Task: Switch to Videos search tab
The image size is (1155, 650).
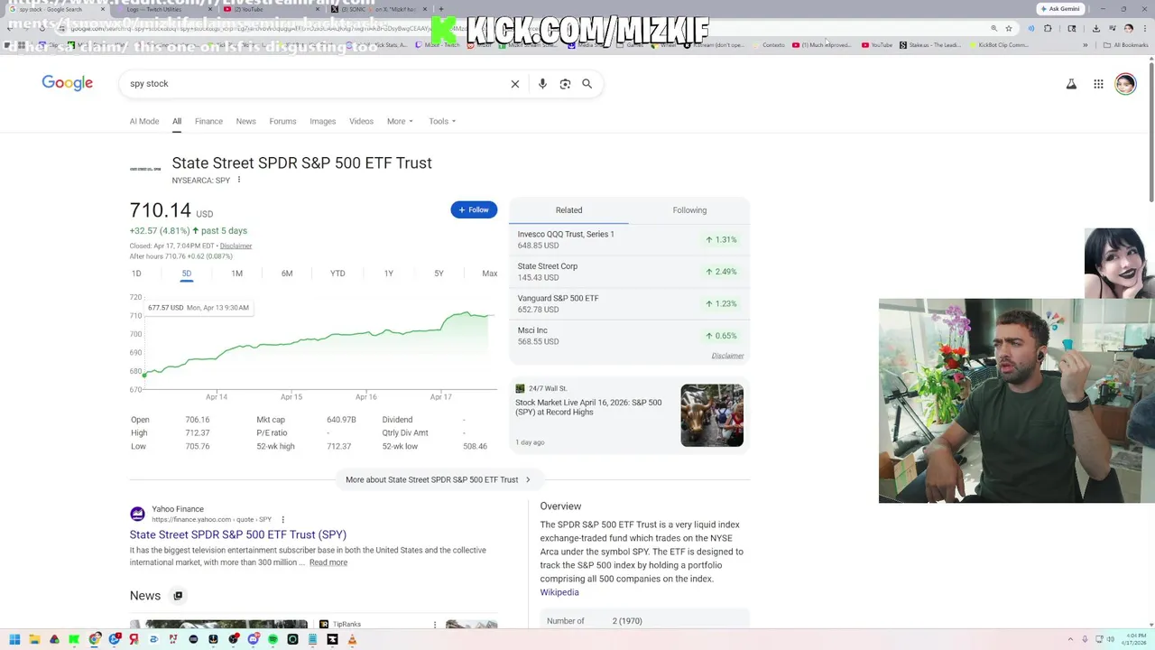Action: (x=361, y=121)
